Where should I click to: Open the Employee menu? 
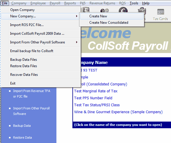[x=38, y=3]
